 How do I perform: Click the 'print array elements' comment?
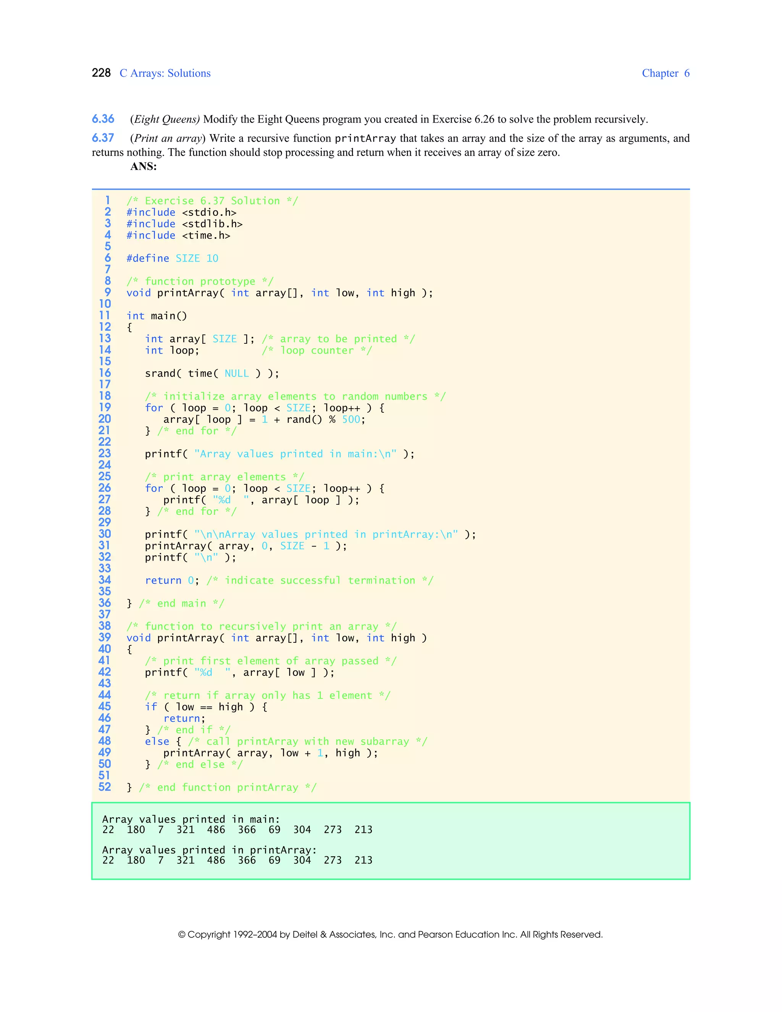click(x=224, y=477)
